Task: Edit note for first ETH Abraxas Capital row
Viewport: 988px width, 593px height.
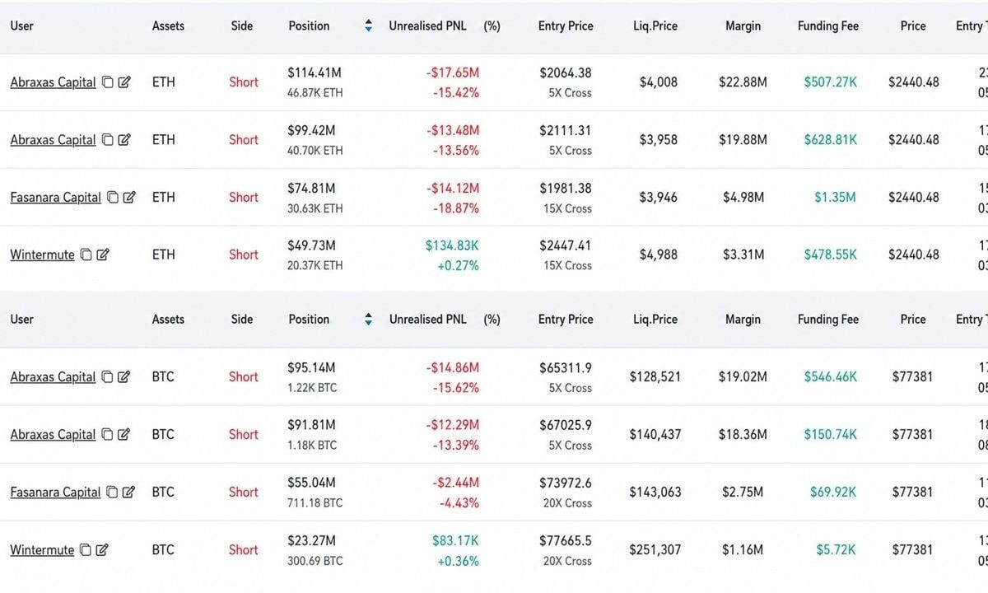Action: point(124,82)
